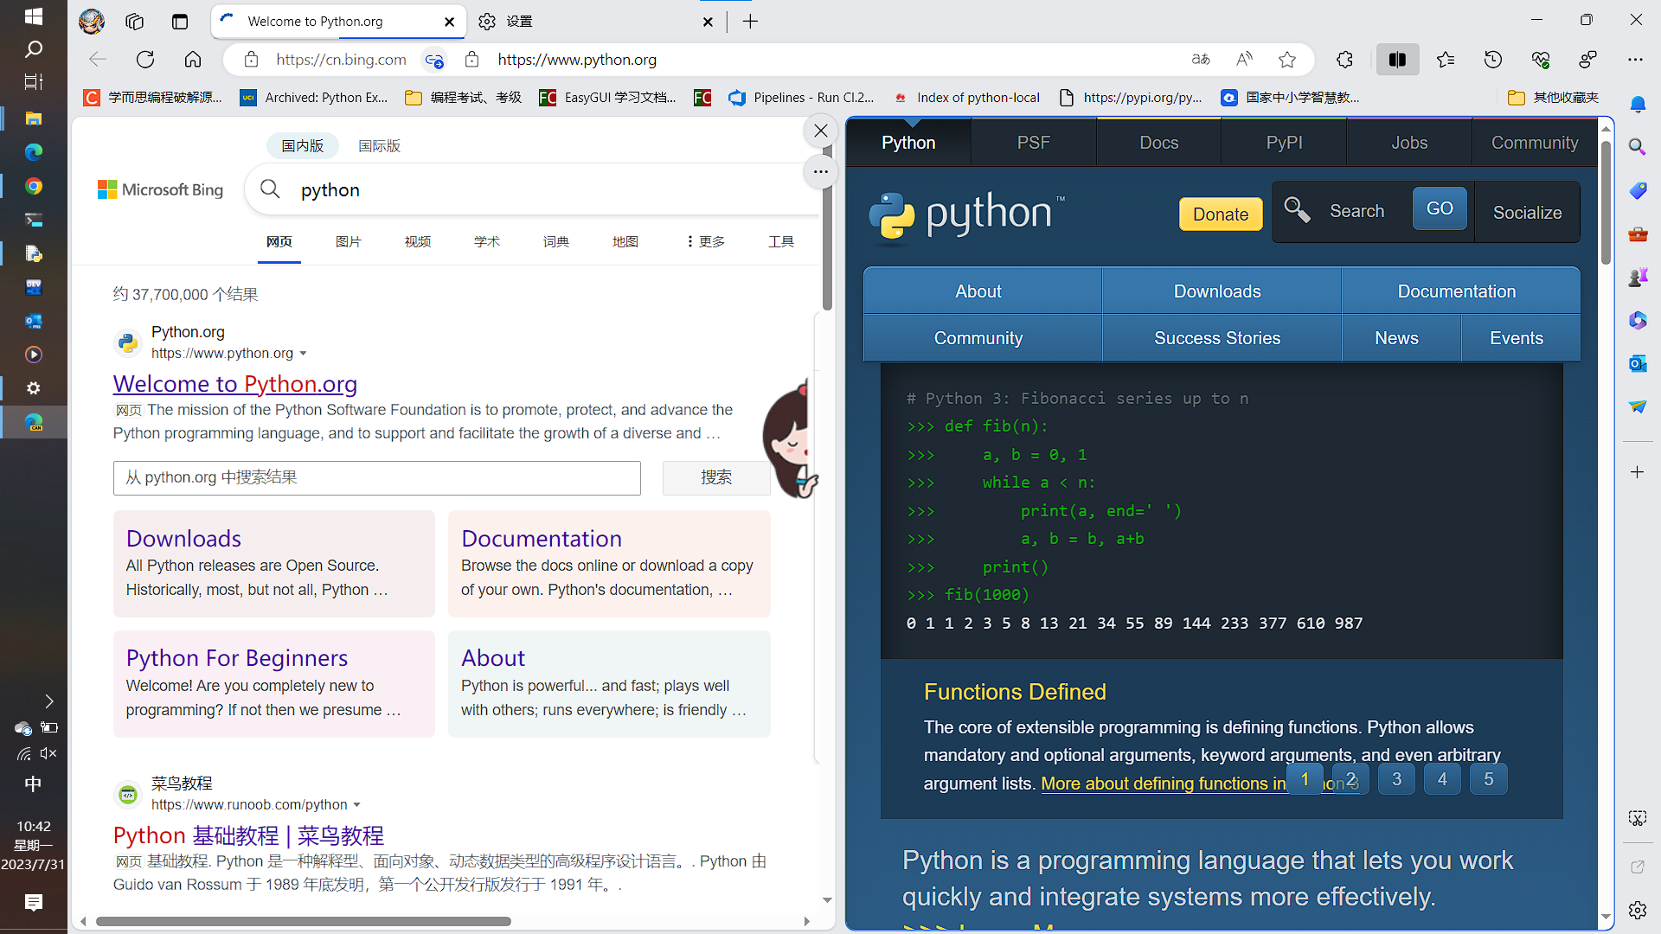
Task: Click the vertical tabs icon
Action: tap(180, 22)
